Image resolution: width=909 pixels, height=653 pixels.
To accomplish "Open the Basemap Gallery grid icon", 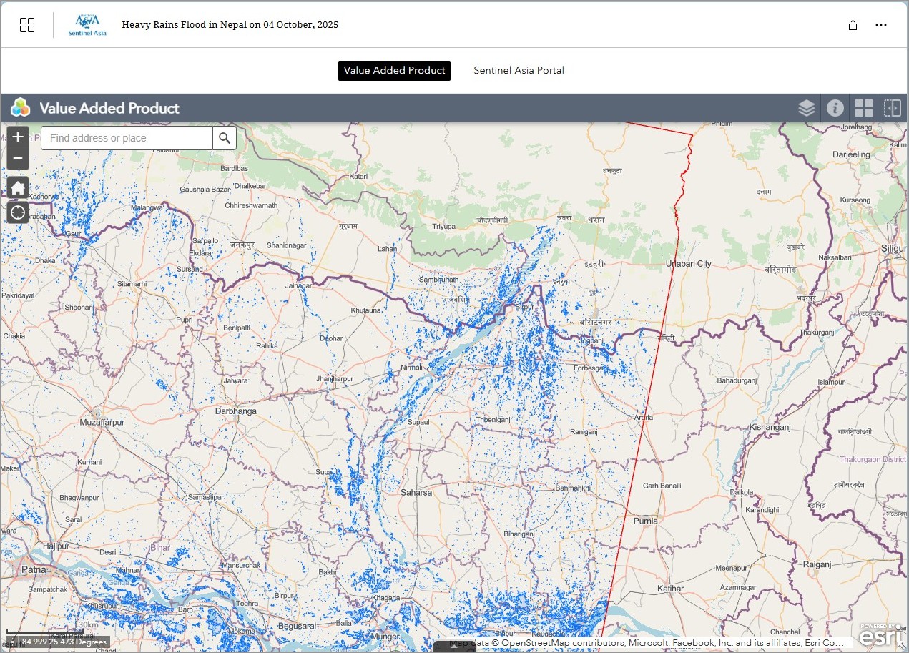I will click(864, 108).
